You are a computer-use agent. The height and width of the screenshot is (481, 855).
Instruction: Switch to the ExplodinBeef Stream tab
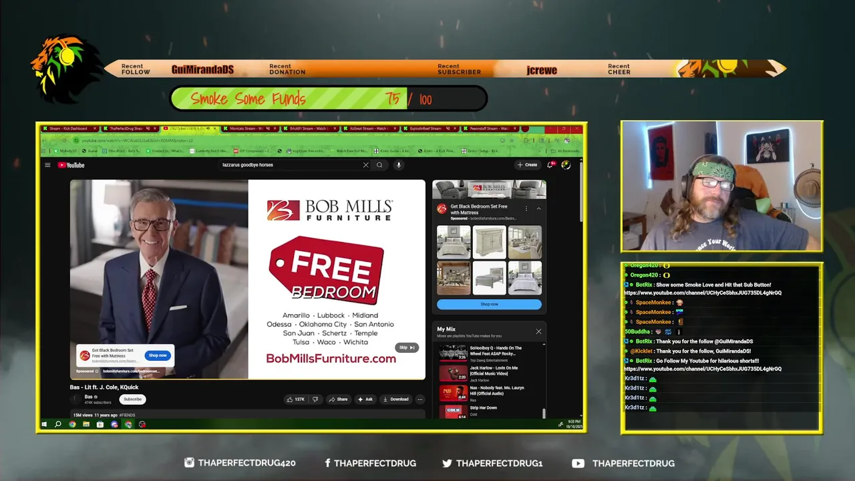(431, 128)
